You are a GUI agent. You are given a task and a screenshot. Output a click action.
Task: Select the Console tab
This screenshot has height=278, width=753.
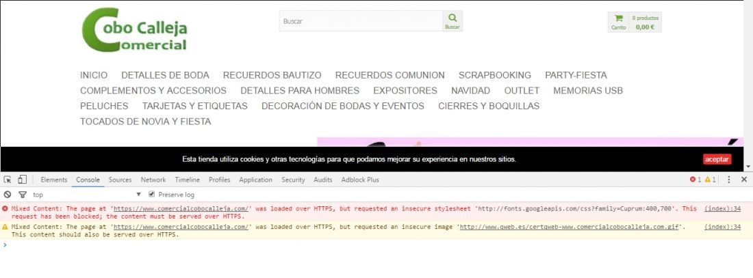[x=88, y=180]
